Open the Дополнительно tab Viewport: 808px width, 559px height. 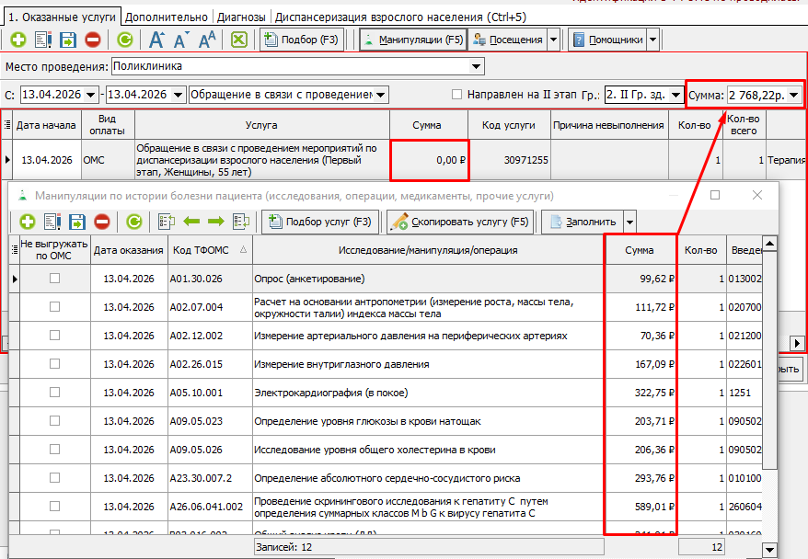(x=167, y=17)
